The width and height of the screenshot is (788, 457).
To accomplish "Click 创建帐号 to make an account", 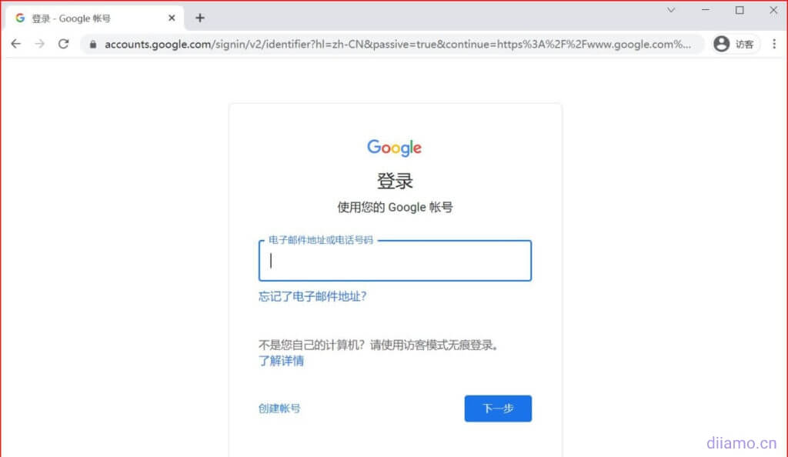I will click(279, 409).
